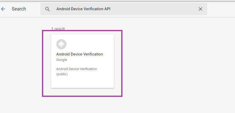
Task: Click the magnifying glass search icon
Action: point(47,9)
